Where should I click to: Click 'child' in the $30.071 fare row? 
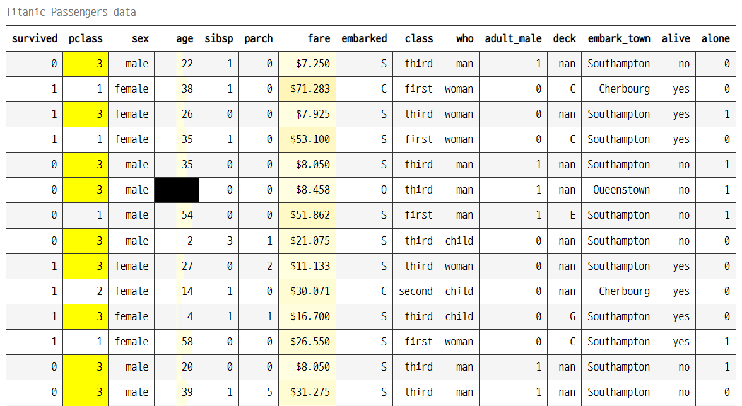click(x=459, y=292)
